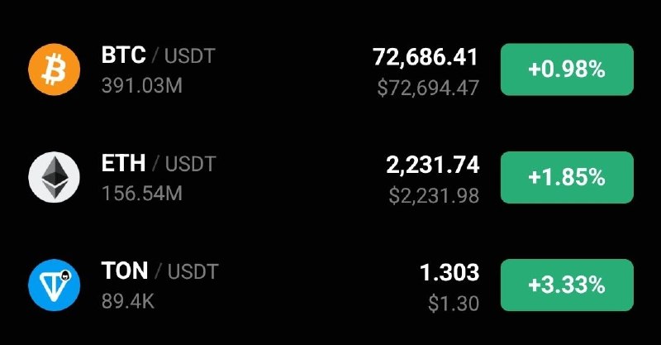Open the ETH / USDT pair label

[158, 164]
